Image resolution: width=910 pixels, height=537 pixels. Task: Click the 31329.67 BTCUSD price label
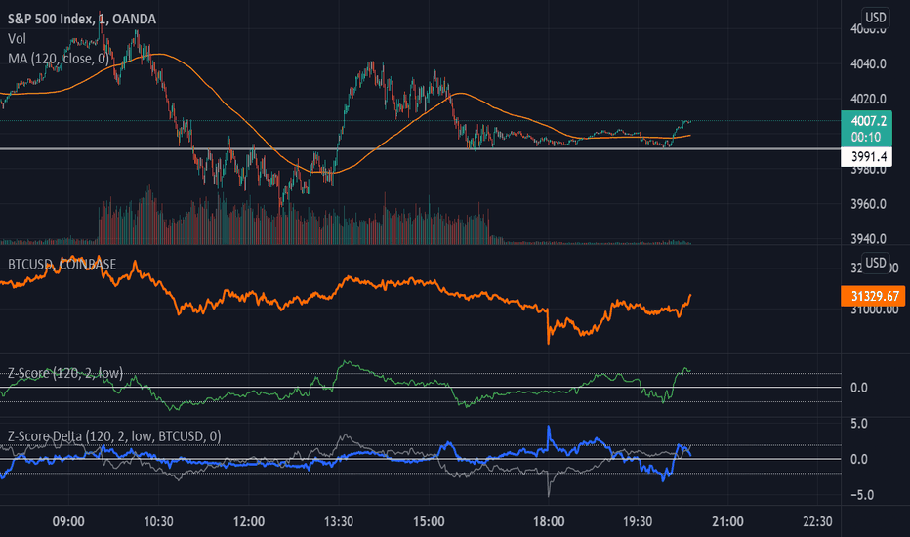point(873,296)
